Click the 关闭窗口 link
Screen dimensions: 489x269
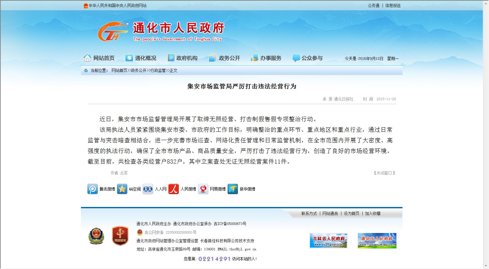pos(384,173)
